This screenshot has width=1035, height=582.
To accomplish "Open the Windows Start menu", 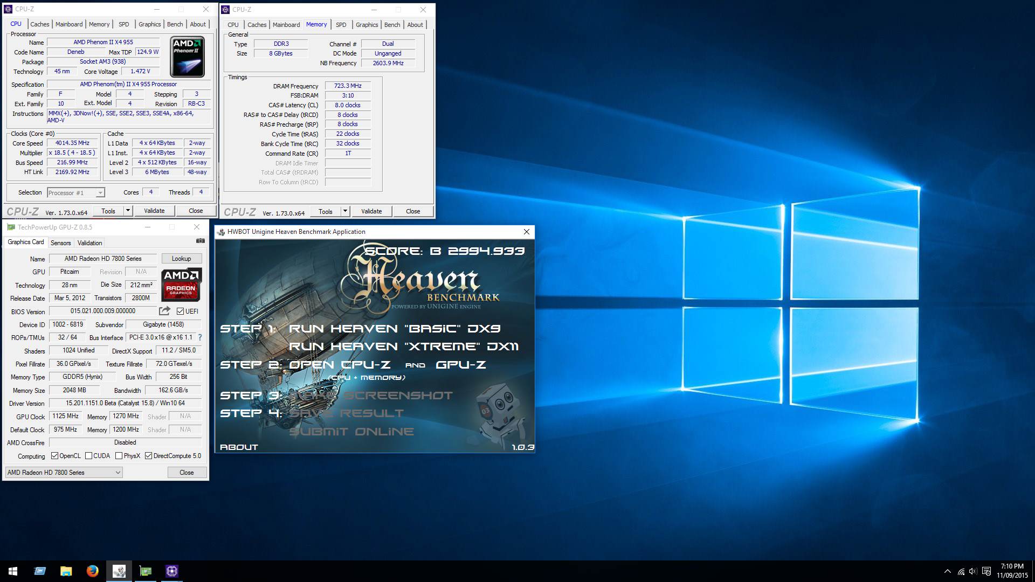I will click(x=13, y=571).
